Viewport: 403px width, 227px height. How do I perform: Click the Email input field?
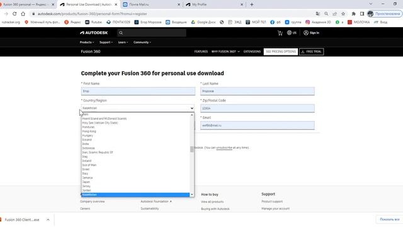coord(258,125)
